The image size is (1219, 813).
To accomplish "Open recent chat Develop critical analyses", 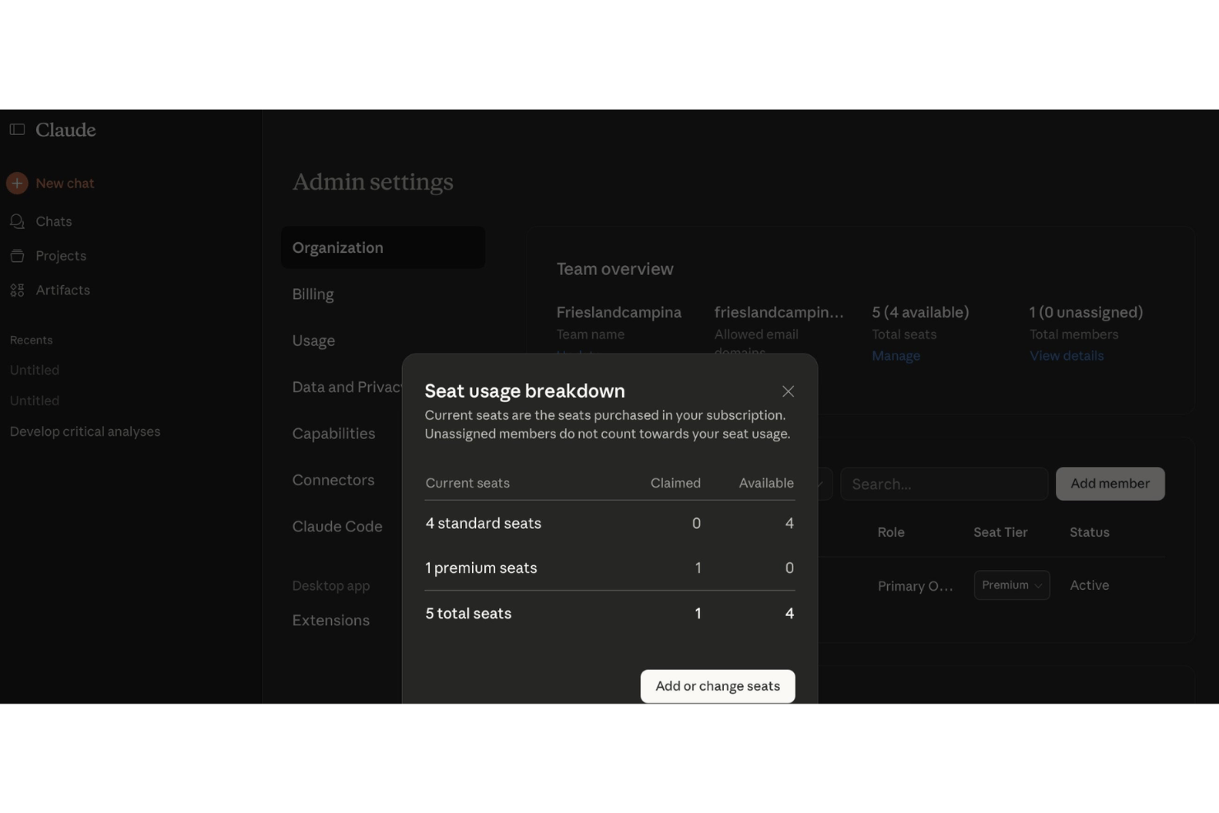I will pyautogui.click(x=85, y=432).
